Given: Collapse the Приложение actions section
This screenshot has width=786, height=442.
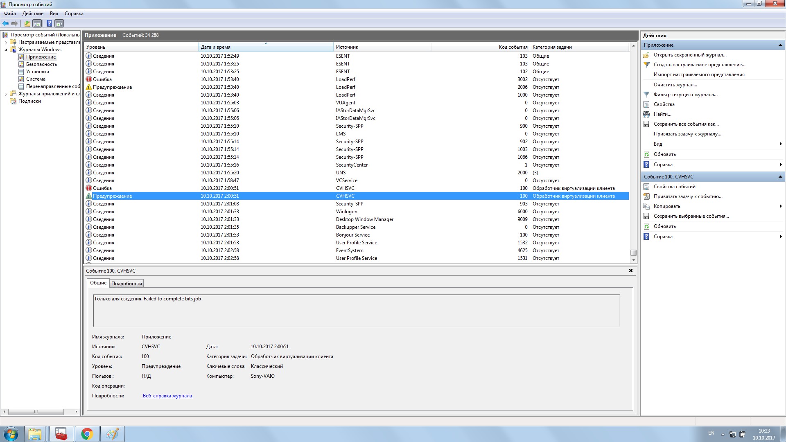Looking at the screenshot, I should tap(780, 45).
